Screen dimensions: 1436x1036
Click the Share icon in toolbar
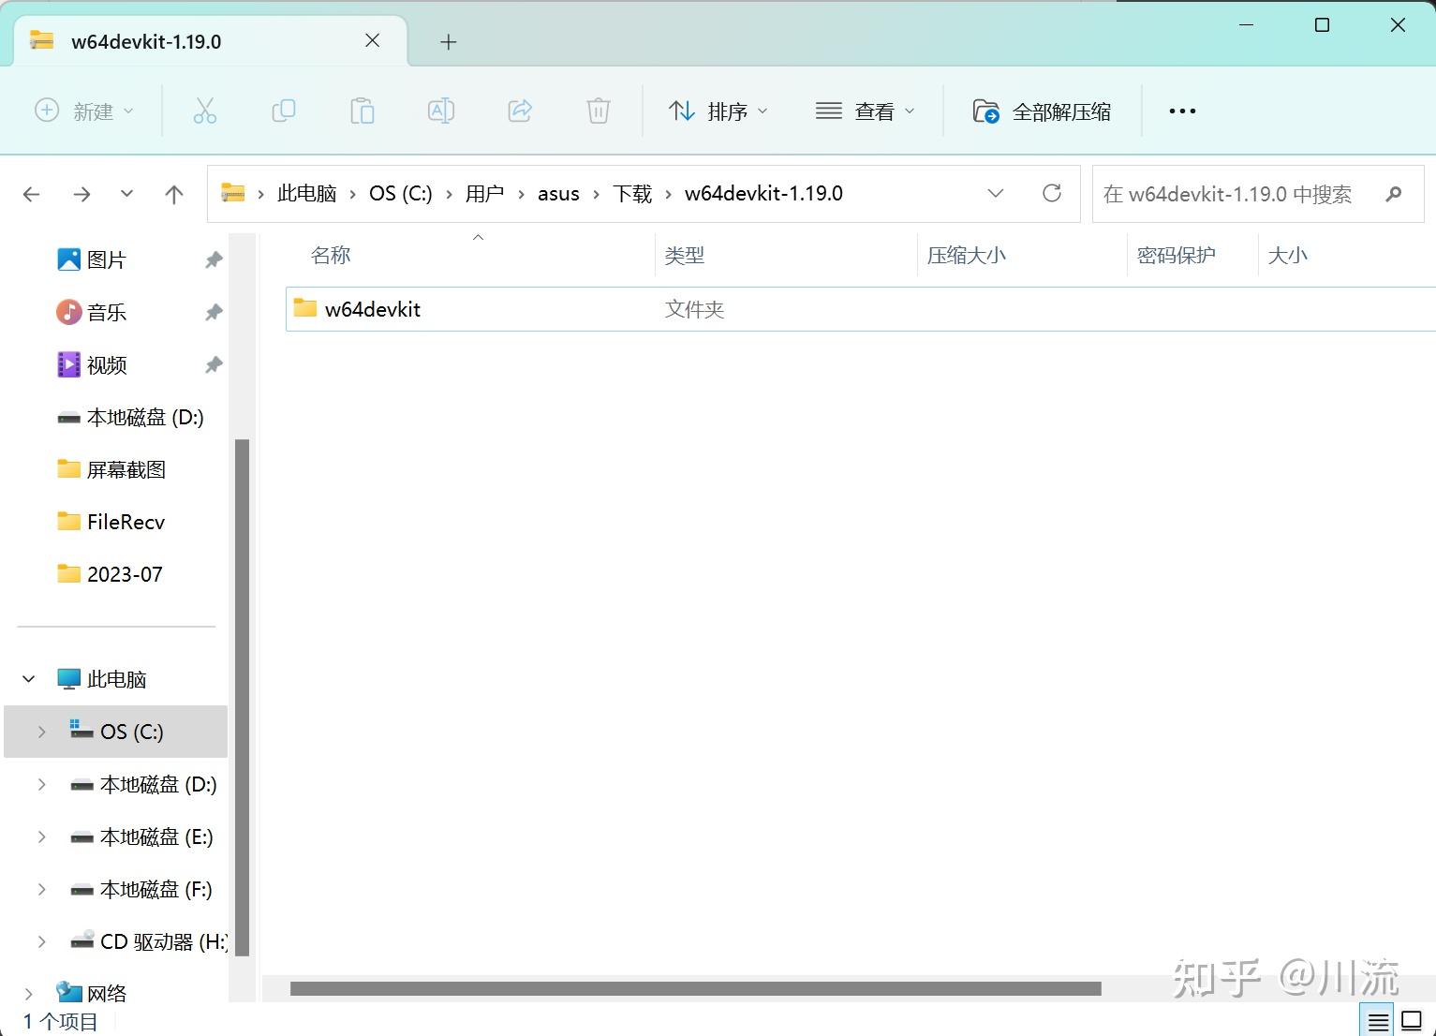[x=520, y=111]
